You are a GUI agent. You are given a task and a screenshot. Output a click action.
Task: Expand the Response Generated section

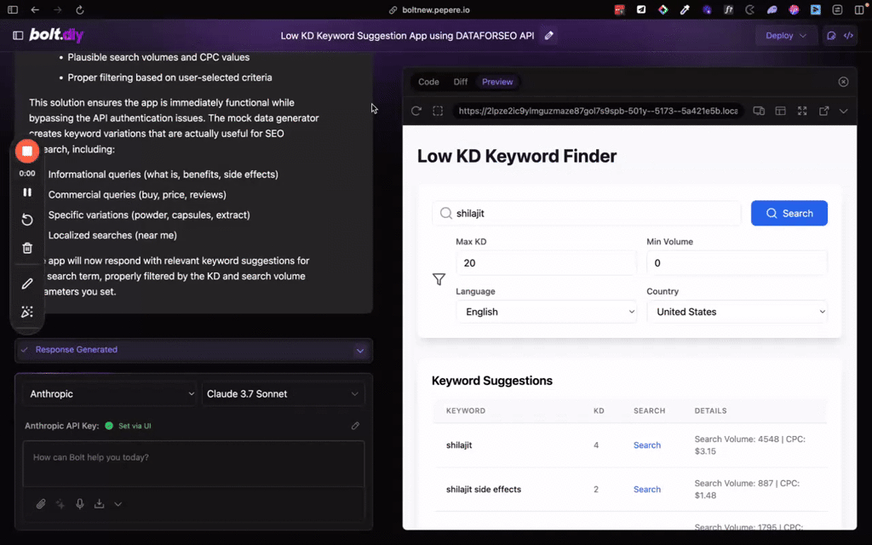(x=360, y=350)
